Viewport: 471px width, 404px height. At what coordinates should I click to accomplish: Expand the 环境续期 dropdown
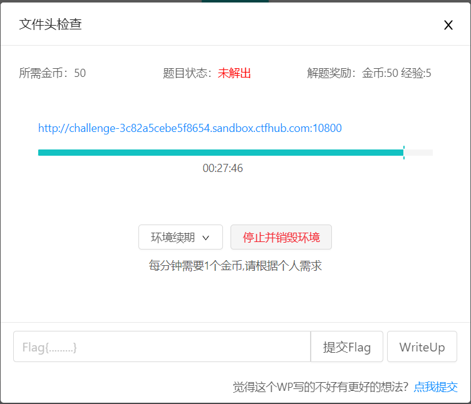tap(180, 238)
